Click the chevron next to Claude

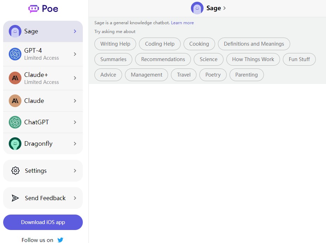75,101
